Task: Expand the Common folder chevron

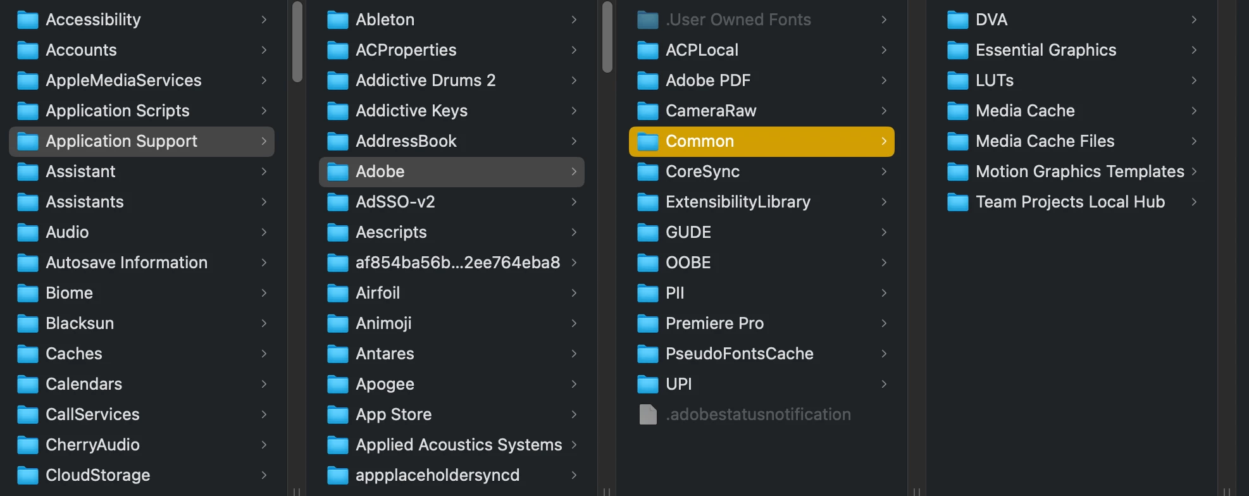Action: click(x=884, y=141)
